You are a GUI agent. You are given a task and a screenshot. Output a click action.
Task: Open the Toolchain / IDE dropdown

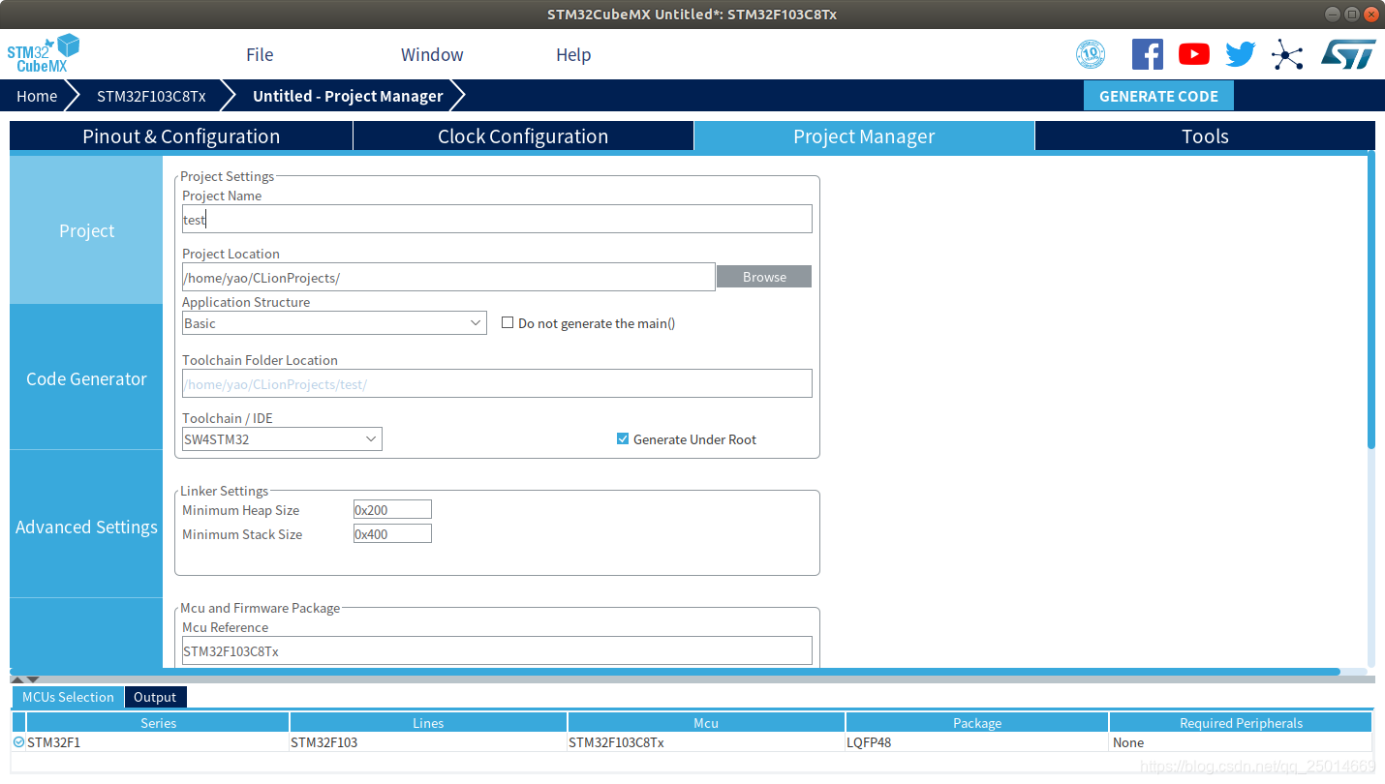(282, 438)
